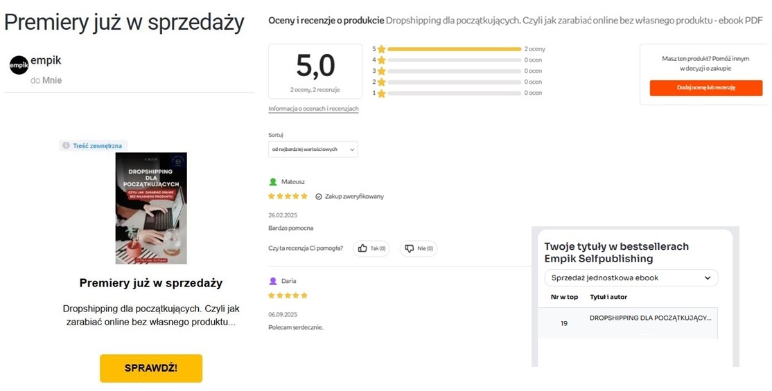The width and height of the screenshot is (772, 391).
Task: Click the Dropshipping ebook cover thumbnail
Action: (151, 208)
